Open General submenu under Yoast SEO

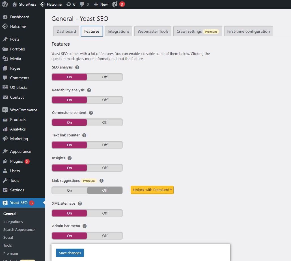(10, 214)
